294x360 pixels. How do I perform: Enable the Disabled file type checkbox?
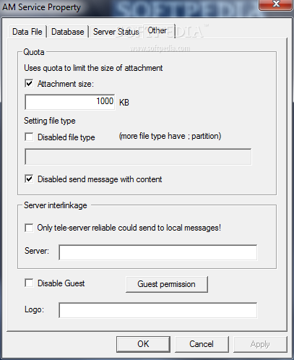(29, 137)
